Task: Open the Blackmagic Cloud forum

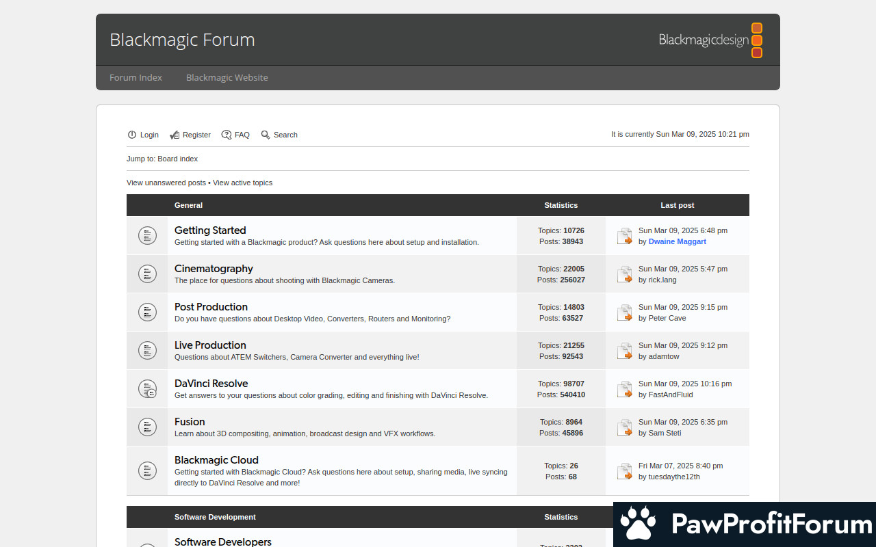Action: [x=216, y=460]
